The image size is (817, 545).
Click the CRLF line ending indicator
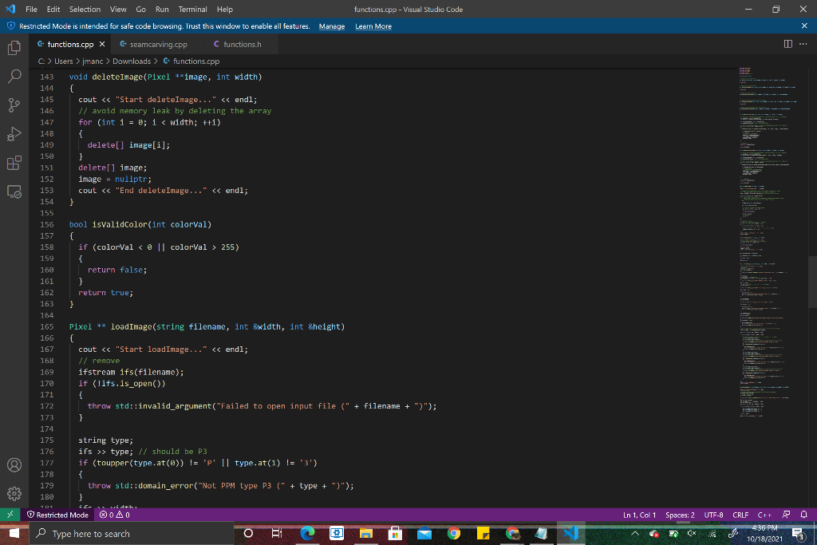pyautogui.click(x=741, y=515)
